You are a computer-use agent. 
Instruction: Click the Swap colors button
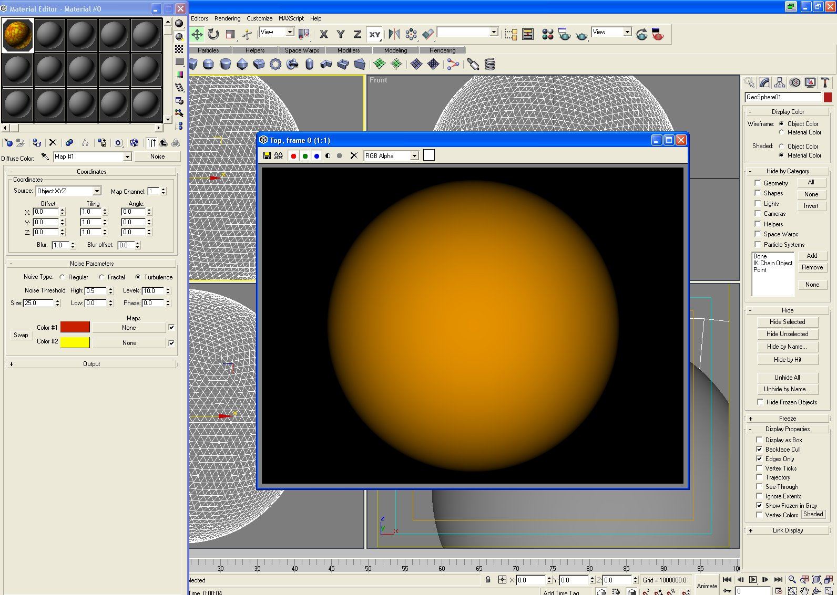tap(21, 335)
